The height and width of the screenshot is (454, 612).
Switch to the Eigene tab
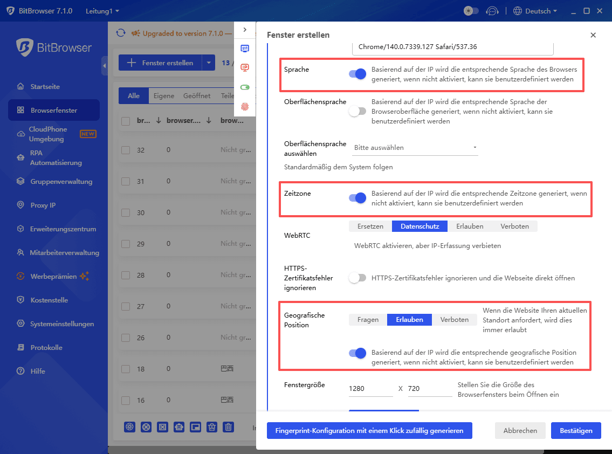[163, 95]
